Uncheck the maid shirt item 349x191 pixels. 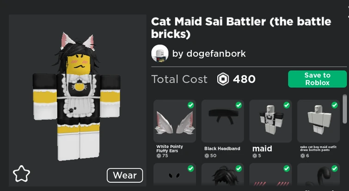(x=287, y=105)
